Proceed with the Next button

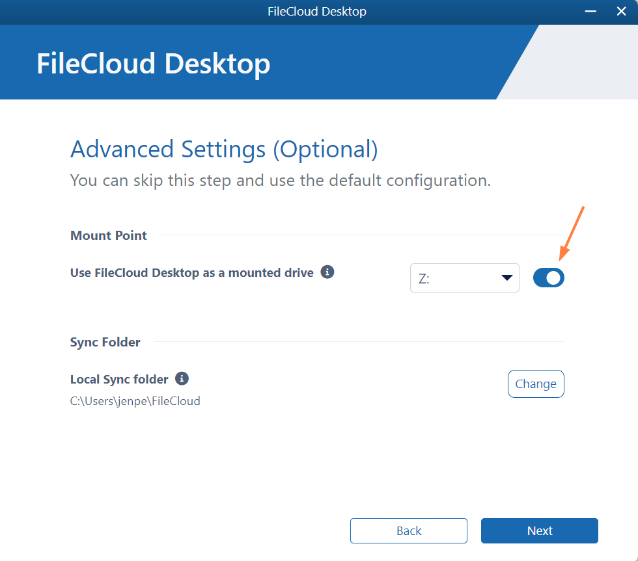540,530
